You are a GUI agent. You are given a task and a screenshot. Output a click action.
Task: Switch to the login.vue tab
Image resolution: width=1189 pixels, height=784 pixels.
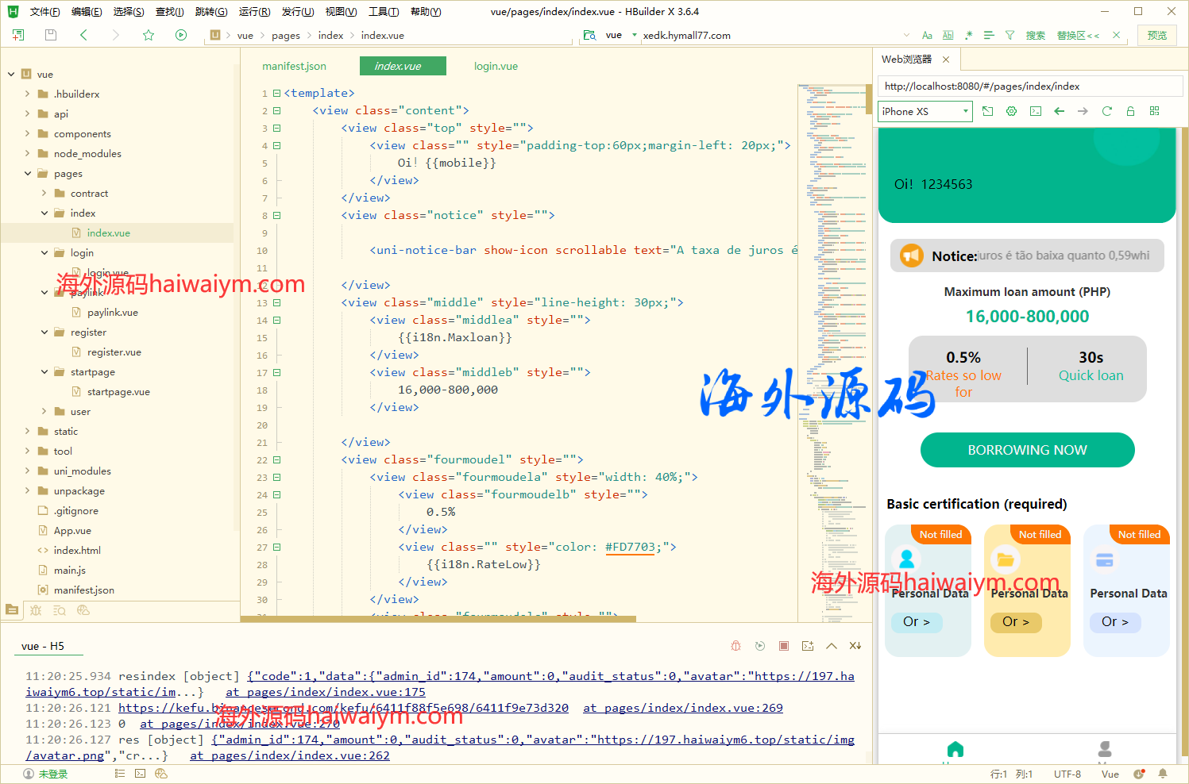coord(496,66)
